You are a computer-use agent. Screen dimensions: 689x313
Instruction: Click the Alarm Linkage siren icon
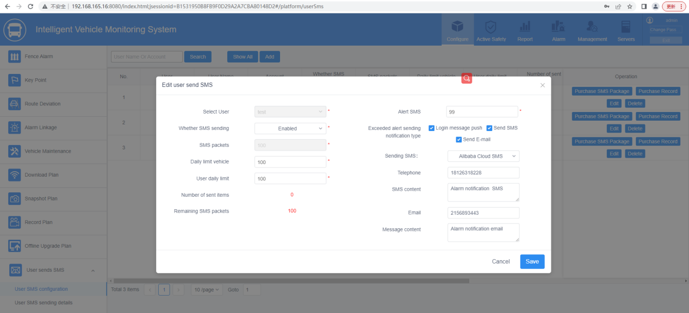(15, 128)
